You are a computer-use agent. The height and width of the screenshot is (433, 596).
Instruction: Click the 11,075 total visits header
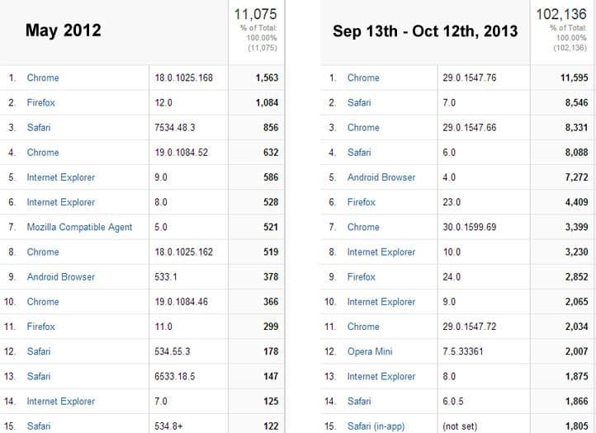[x=257, y=14]
